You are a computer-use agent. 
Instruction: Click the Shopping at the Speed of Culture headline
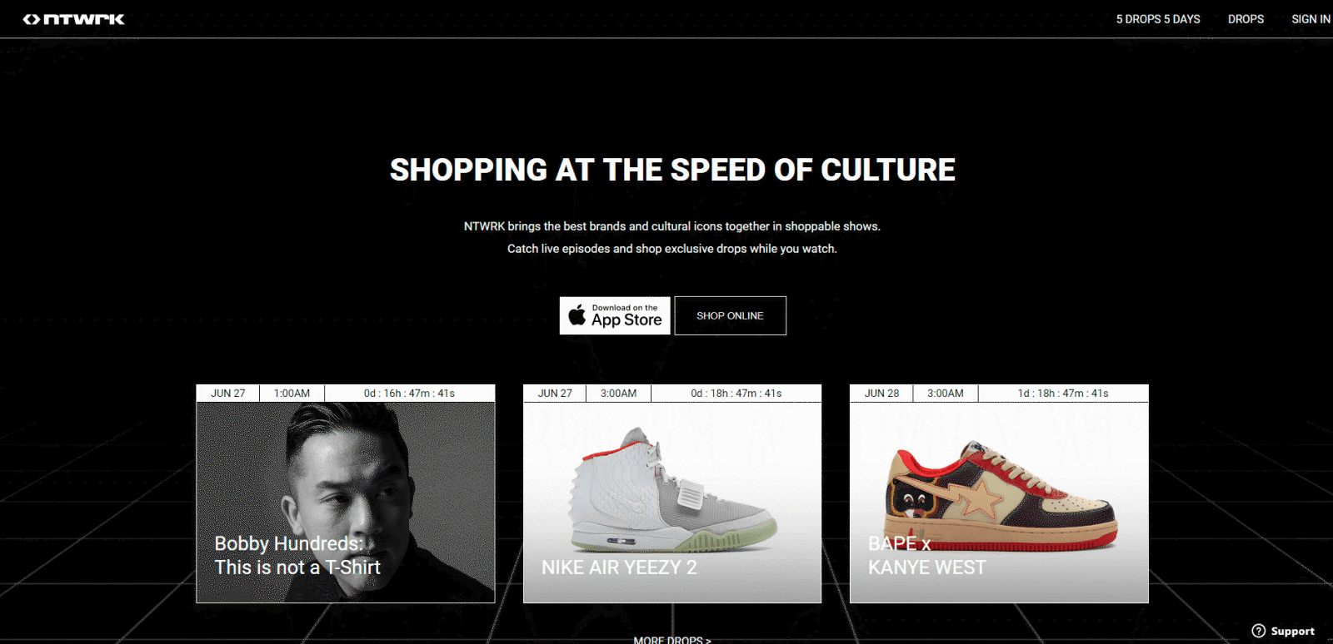point(672,170)
